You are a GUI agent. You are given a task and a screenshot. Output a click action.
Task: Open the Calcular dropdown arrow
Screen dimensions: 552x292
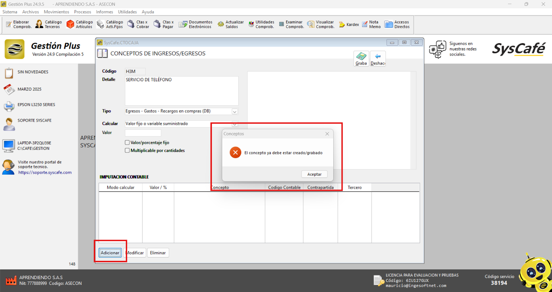(x=235, y=124)
